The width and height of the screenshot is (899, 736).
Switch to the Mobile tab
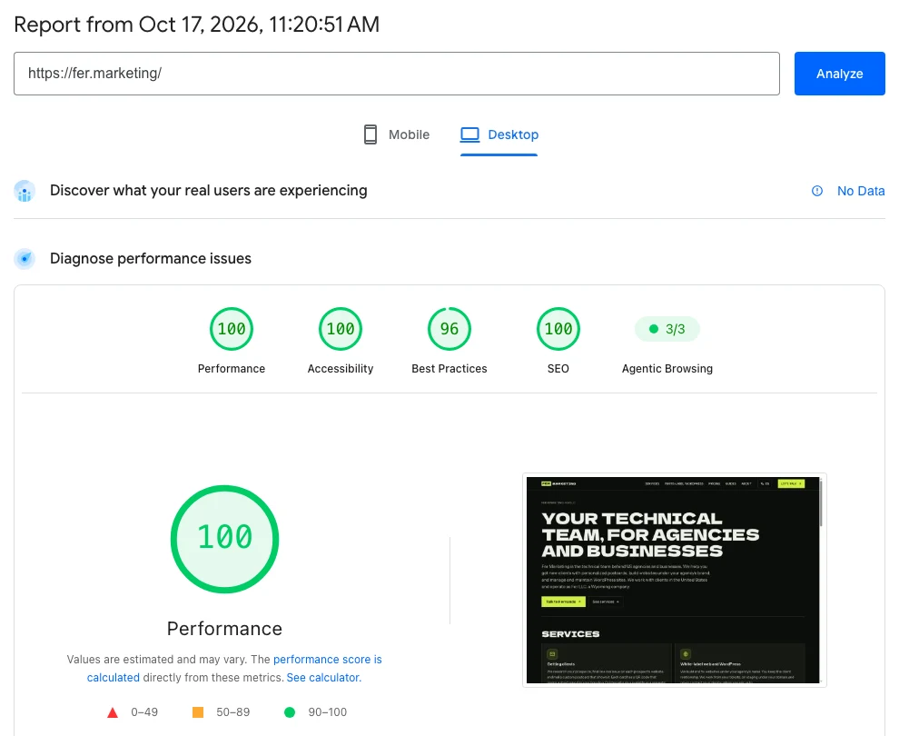click(397, 134)
